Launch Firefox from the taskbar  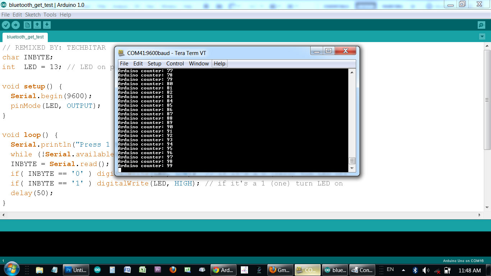tap(172, 270)
